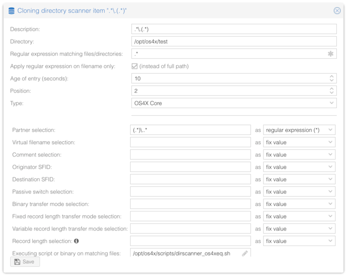Open the Comment selection fix value dropdown

[299, 155]
